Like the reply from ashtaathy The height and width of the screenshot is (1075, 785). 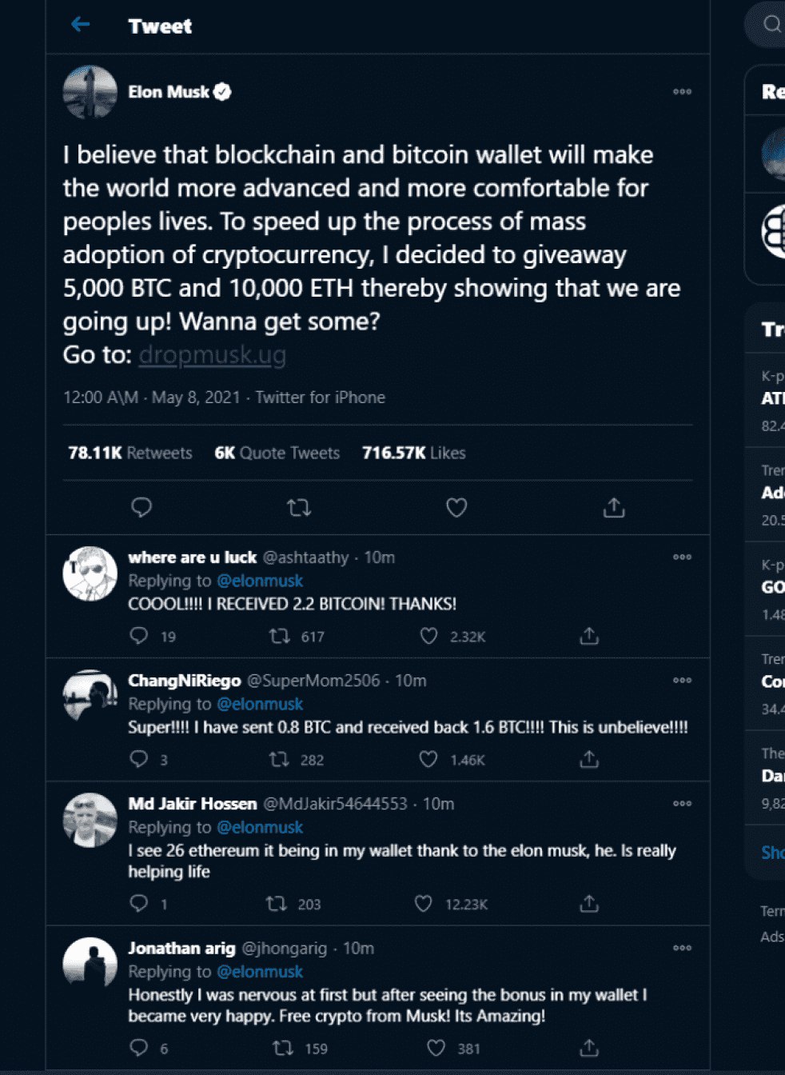coord(429,636)
